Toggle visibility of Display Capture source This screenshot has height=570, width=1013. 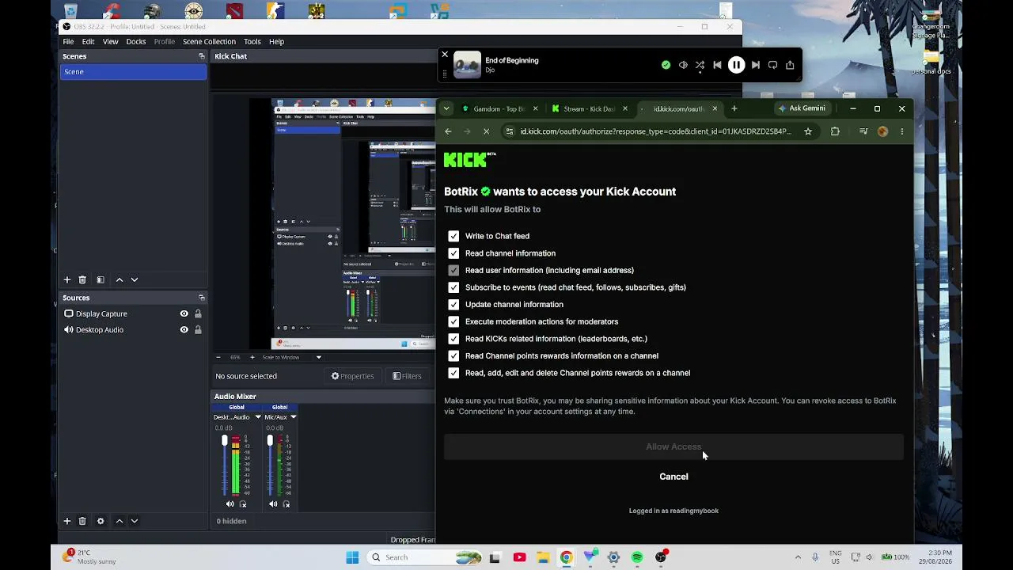coord(184,313)
